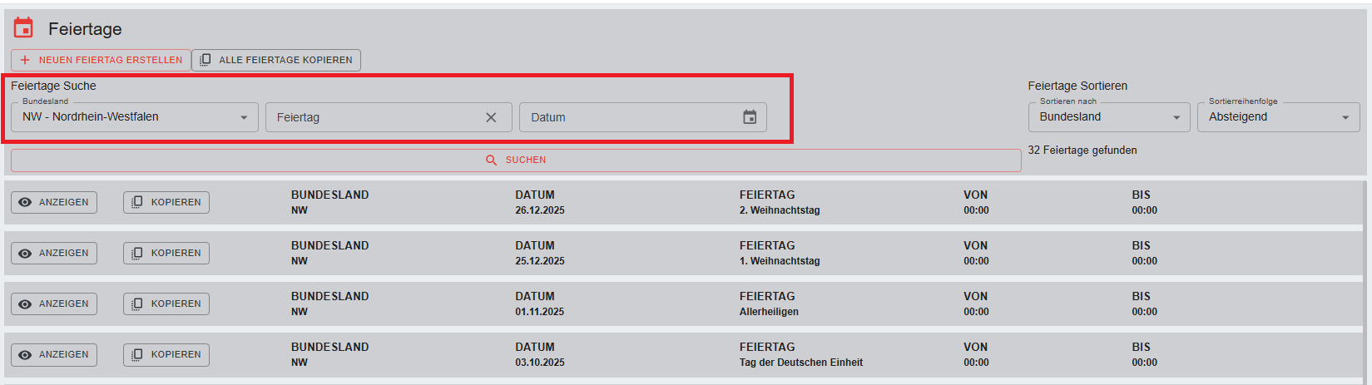Click the copy icon for 1. Weihnachtstag
The image size is (1372, 385).
coord(137,253)
